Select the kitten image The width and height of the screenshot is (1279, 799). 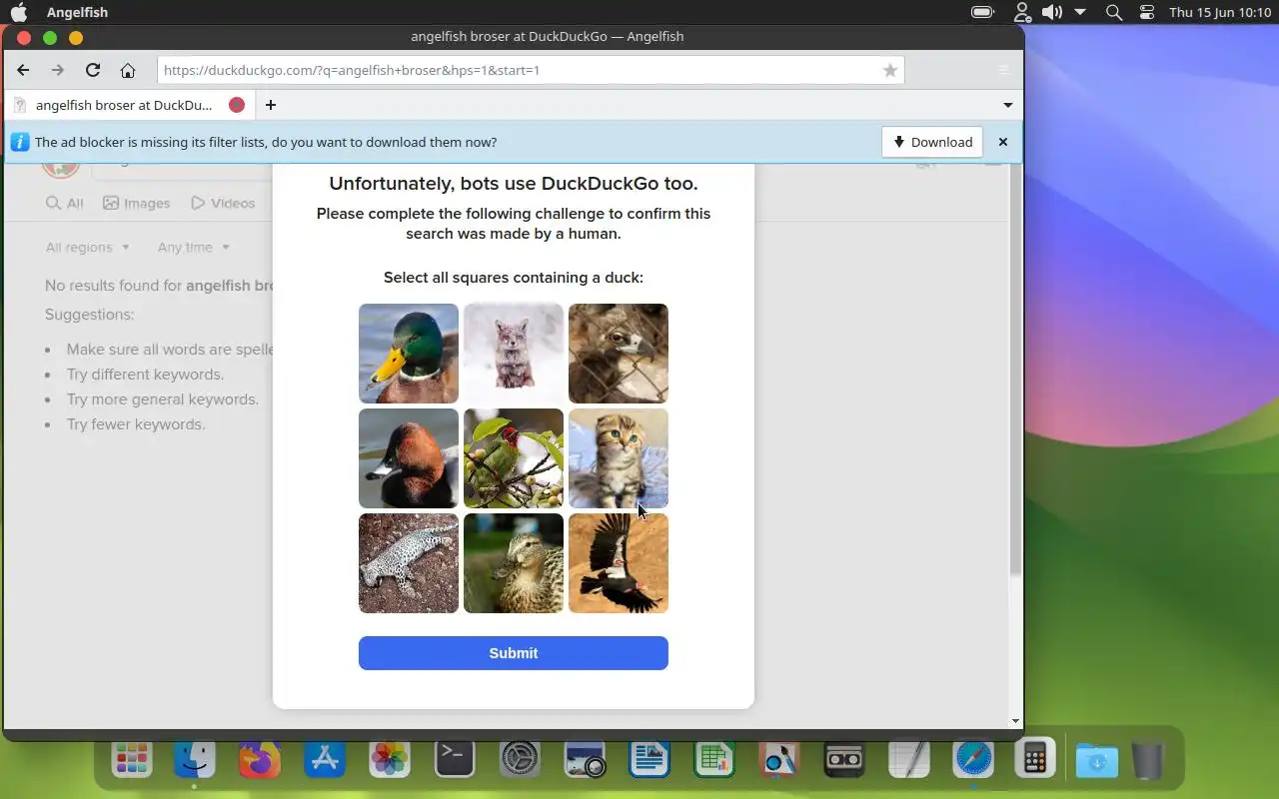coord(619,458)
